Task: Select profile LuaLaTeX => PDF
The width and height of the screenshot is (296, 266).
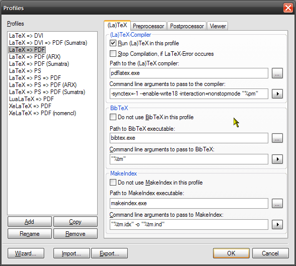Action: click(31, 99)
